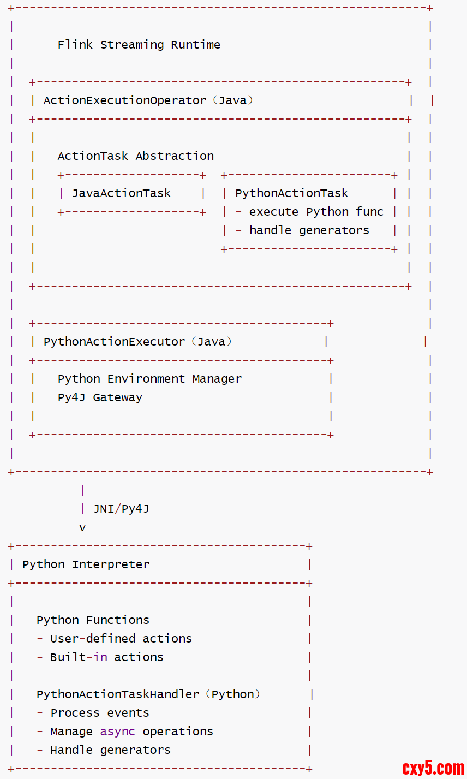The height and width of the screenshot is (779, 467).
Task: Click the ActionTask Abstraction heading
Action: click(135, 156)
